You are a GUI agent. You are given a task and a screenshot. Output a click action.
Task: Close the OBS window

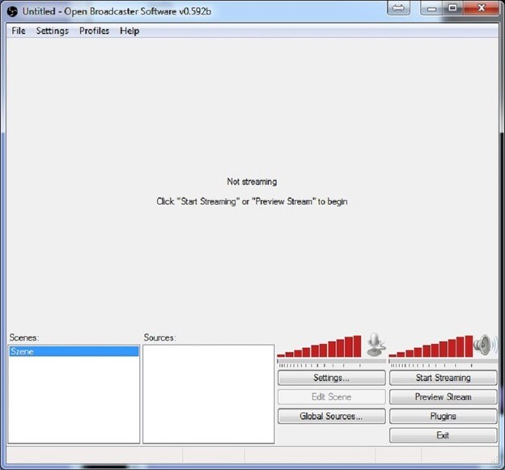pos(482,8)
